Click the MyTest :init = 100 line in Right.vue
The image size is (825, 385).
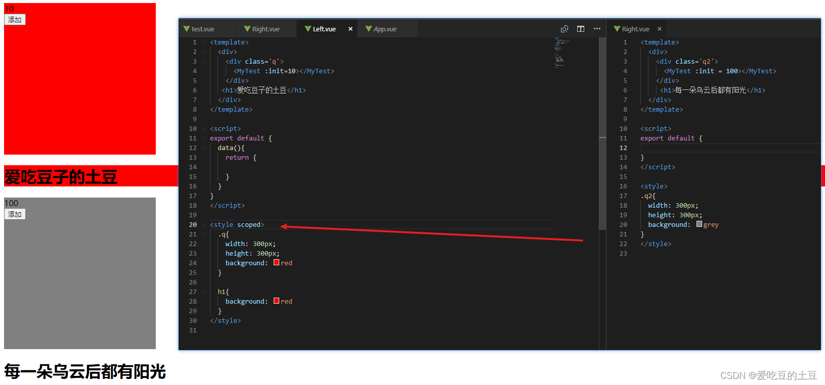coord(720,71)
